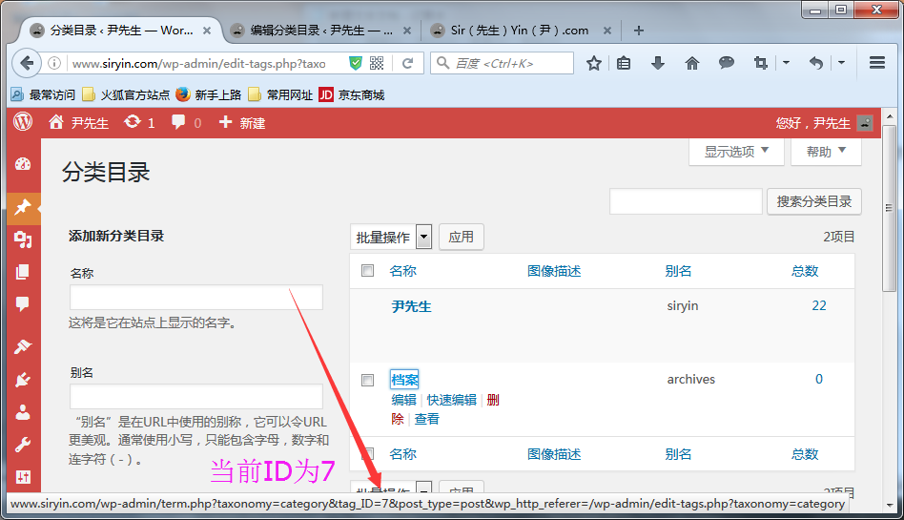This screenshot has height=520, width=904.
Task: Switch to Sir (先生) Yin browser tab
Action: tap(519, 31)
